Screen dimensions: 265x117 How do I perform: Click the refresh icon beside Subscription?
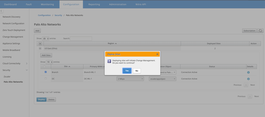coord(260,31)
